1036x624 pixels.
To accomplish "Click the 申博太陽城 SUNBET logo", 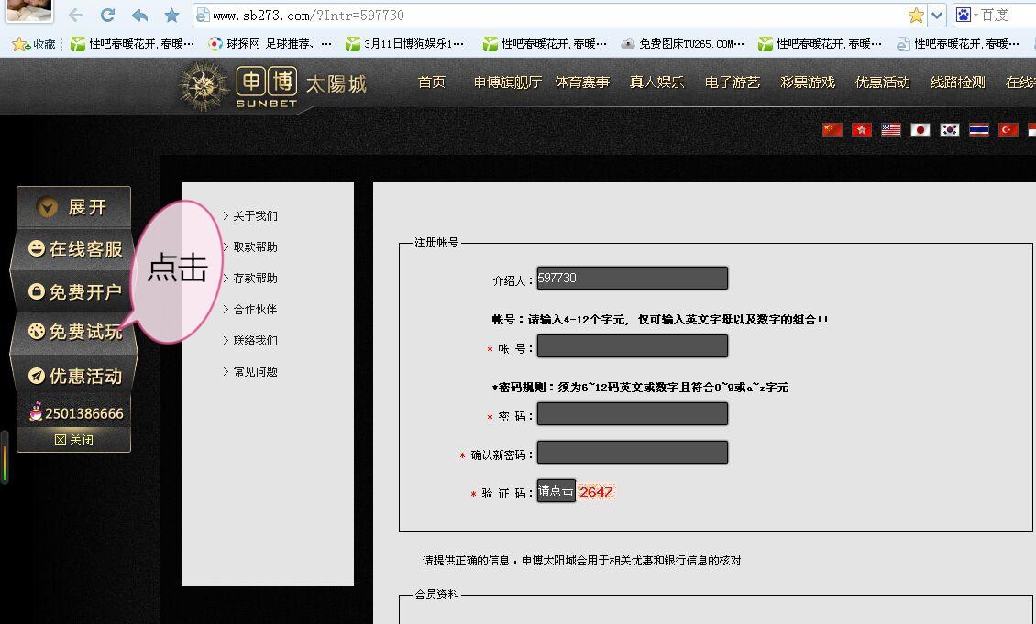I will 272,86.
